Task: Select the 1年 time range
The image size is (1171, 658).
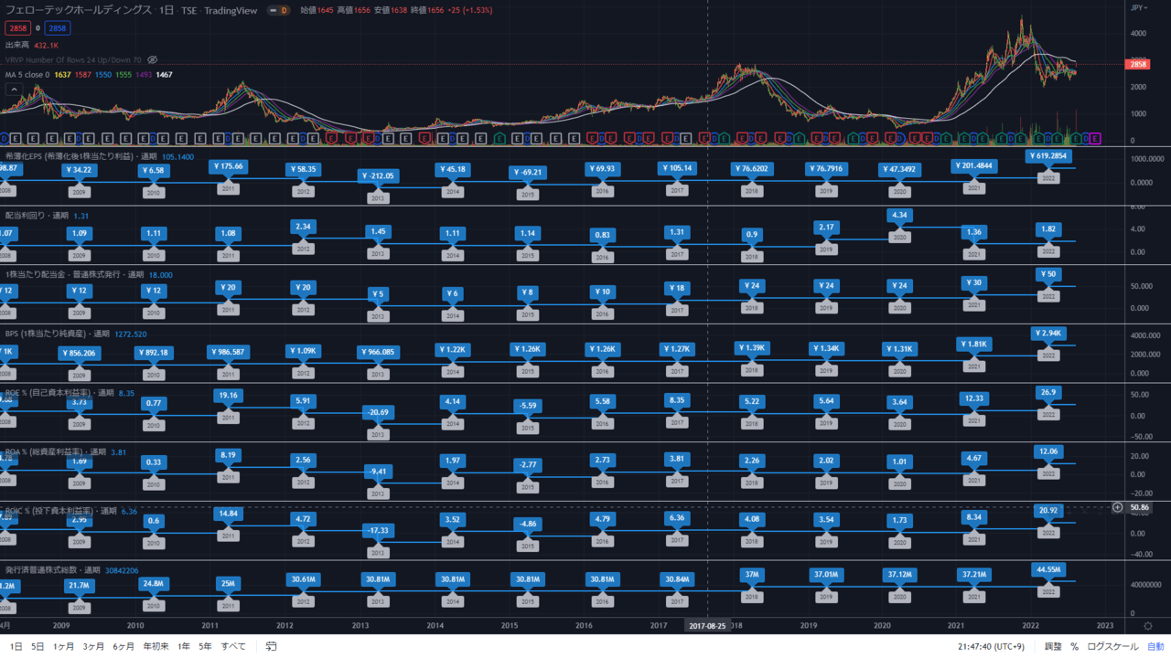Action: click(x=184, y=646)
